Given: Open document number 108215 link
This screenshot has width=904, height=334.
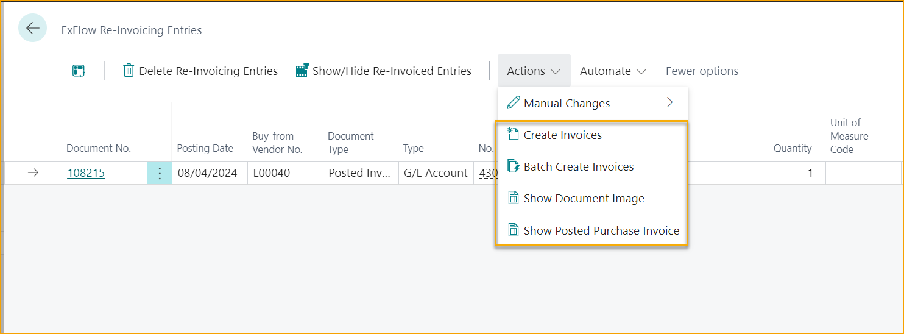Looking at the screenshot, I should [x=86, y=173].
